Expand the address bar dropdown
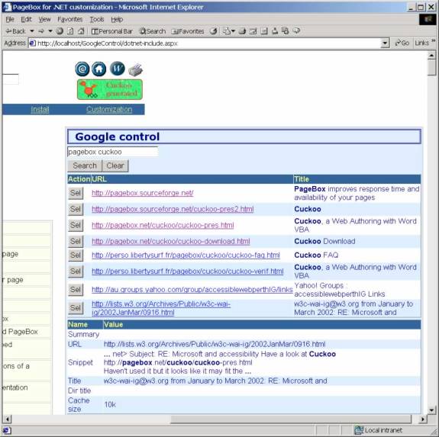Screen dimensions: 439x437 pyautogui.click(x=386, y=43)
